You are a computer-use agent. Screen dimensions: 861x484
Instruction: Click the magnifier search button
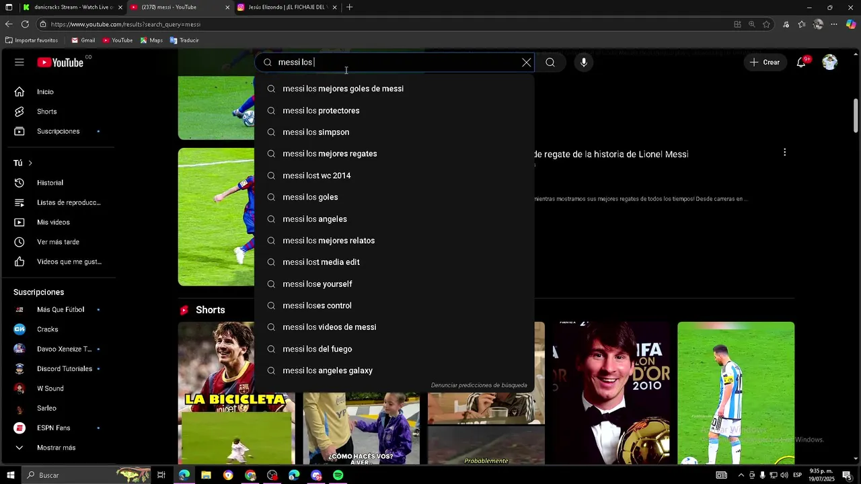click(x=550, y=63)
